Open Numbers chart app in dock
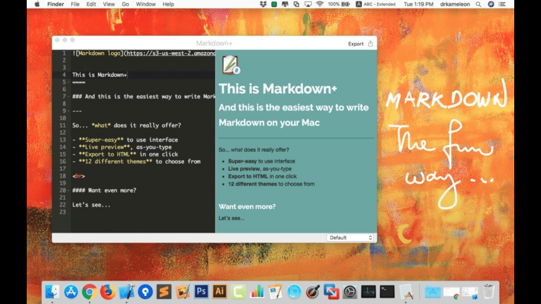The height and width of the screenshot is (304, 541). 257,292
